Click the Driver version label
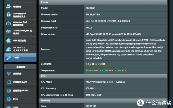Screen dimensions: 173x108 (x=48, y=34)
